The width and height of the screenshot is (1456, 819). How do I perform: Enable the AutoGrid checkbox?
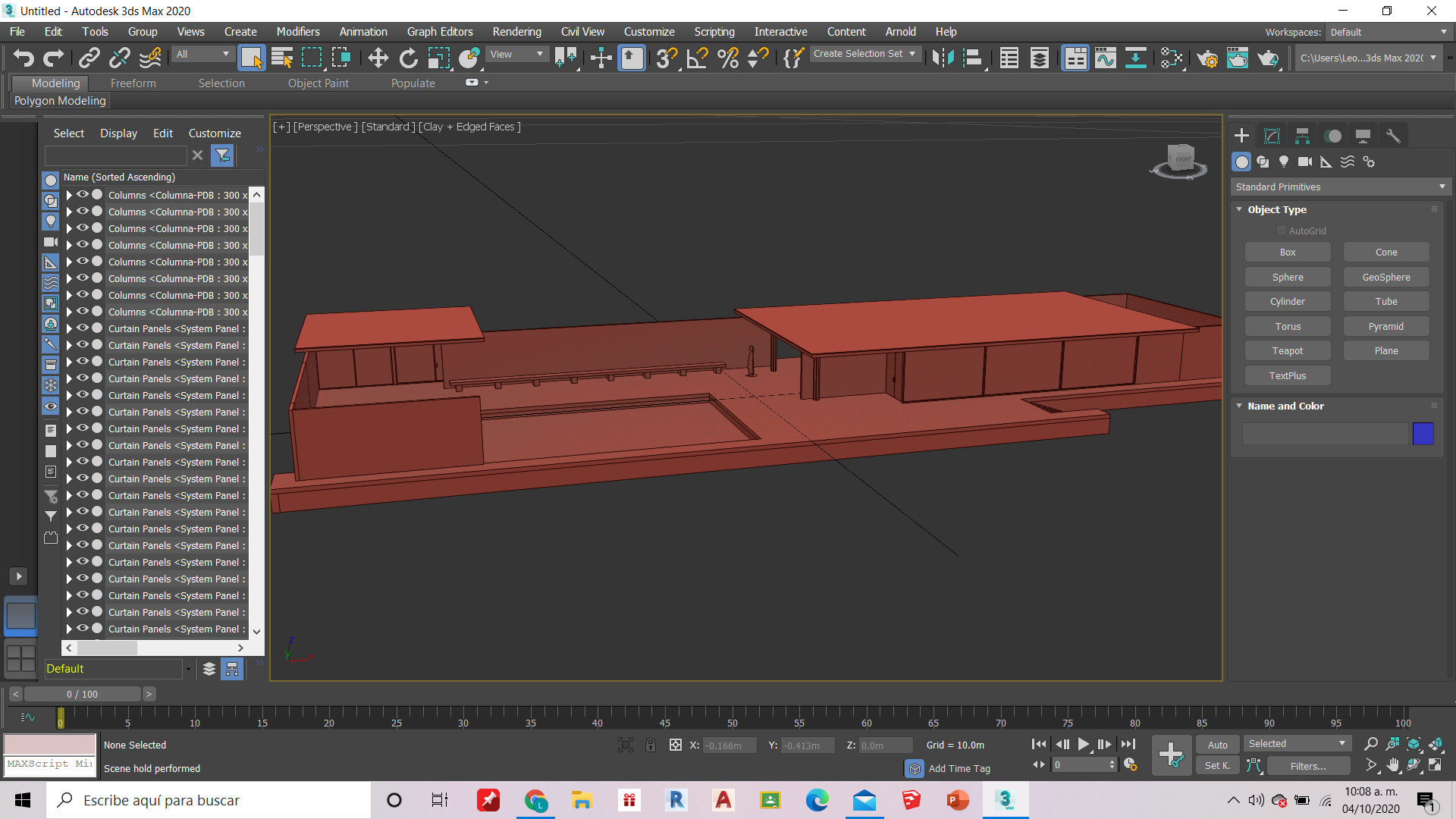1282,231
